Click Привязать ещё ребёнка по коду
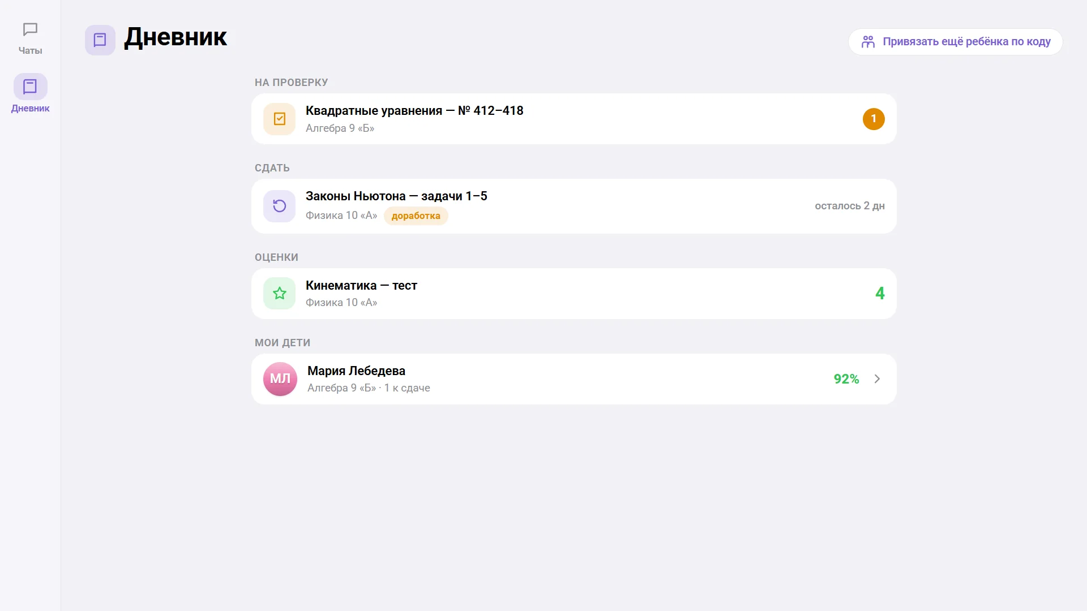This screenshot has width=1087, height=611. (x=955, y=42)
